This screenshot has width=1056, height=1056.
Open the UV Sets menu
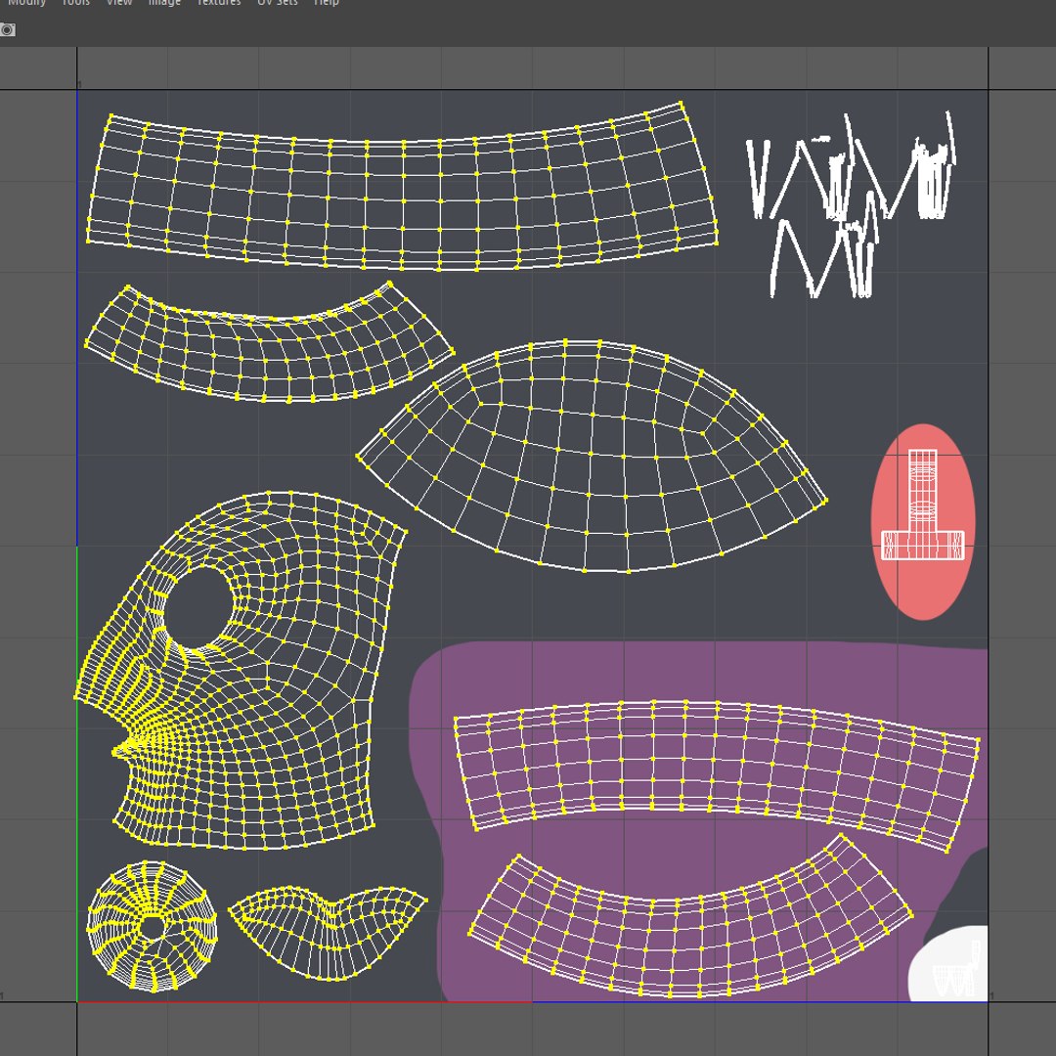click(278, 3)
